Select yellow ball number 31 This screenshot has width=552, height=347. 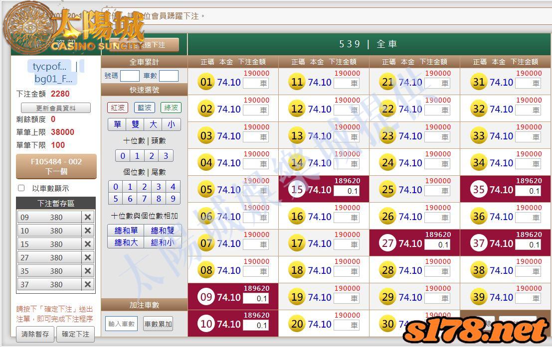click(478, 82)
